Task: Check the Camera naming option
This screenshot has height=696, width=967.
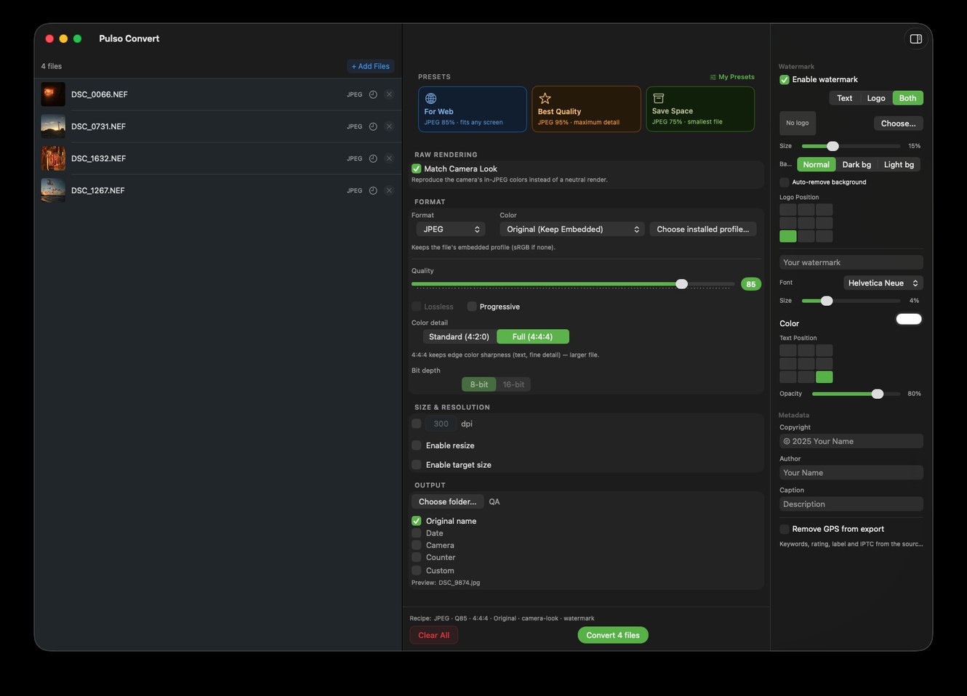Action: click(x=417, y=545)
